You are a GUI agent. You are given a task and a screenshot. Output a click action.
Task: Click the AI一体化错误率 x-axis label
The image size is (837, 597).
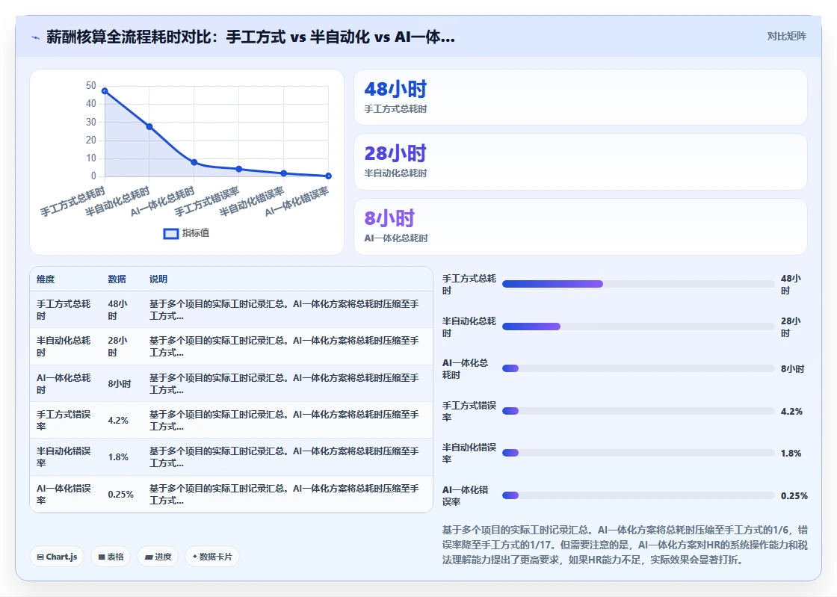[297, 202]
